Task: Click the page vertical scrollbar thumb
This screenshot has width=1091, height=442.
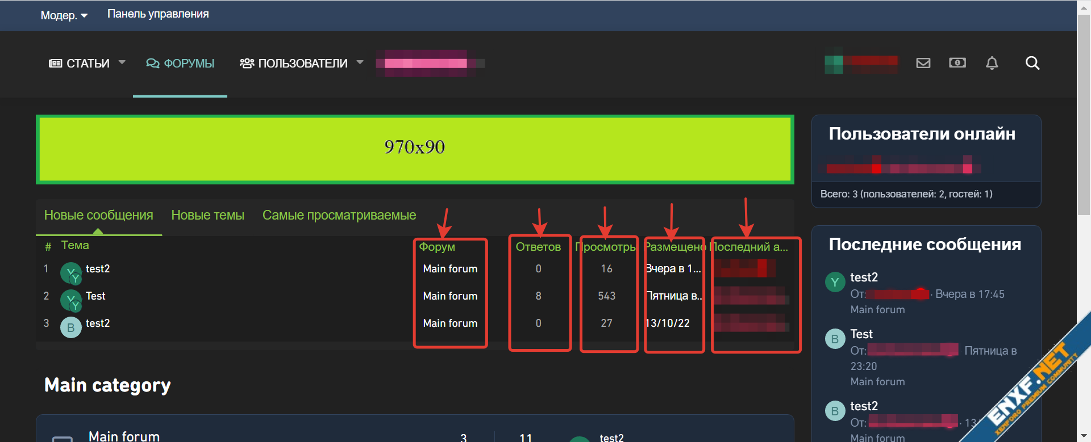Action: click(1084, 113)
